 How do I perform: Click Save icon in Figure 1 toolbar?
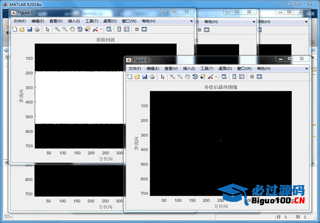[x=30, y=29]
